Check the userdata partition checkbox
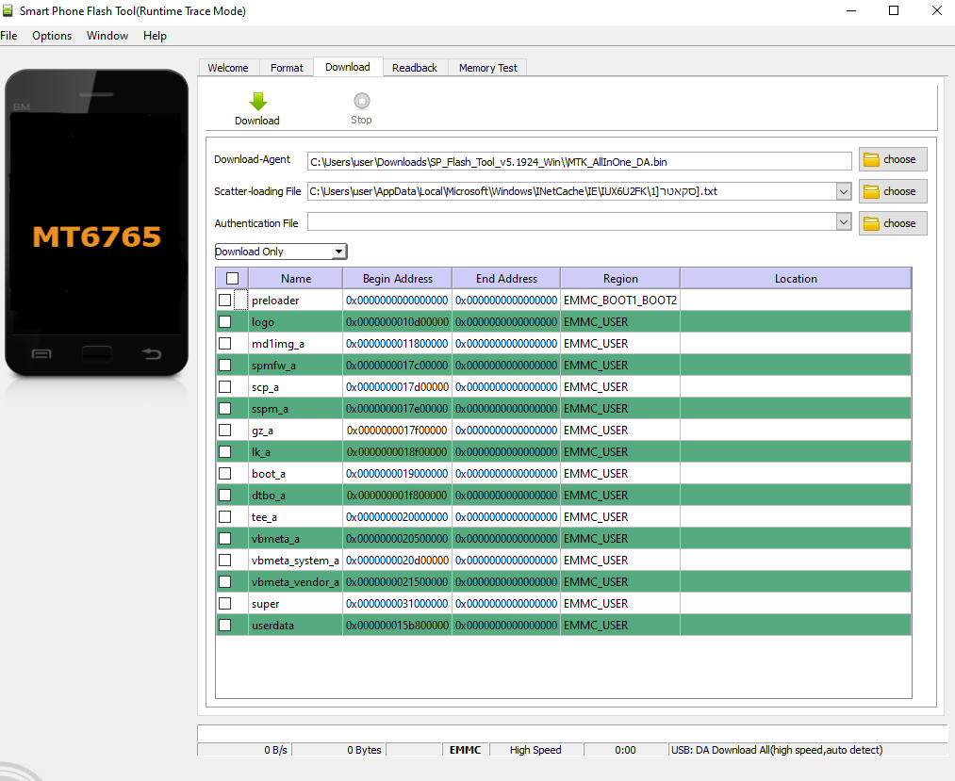955x781 pixels. pyautogui.click(x=224, y=626)
